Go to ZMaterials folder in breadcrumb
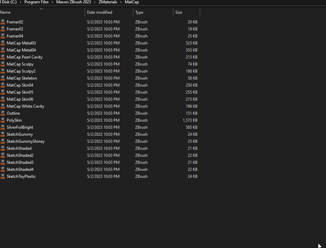The width and height of the screenshot is (326, 248). click(x=108, y=2)
